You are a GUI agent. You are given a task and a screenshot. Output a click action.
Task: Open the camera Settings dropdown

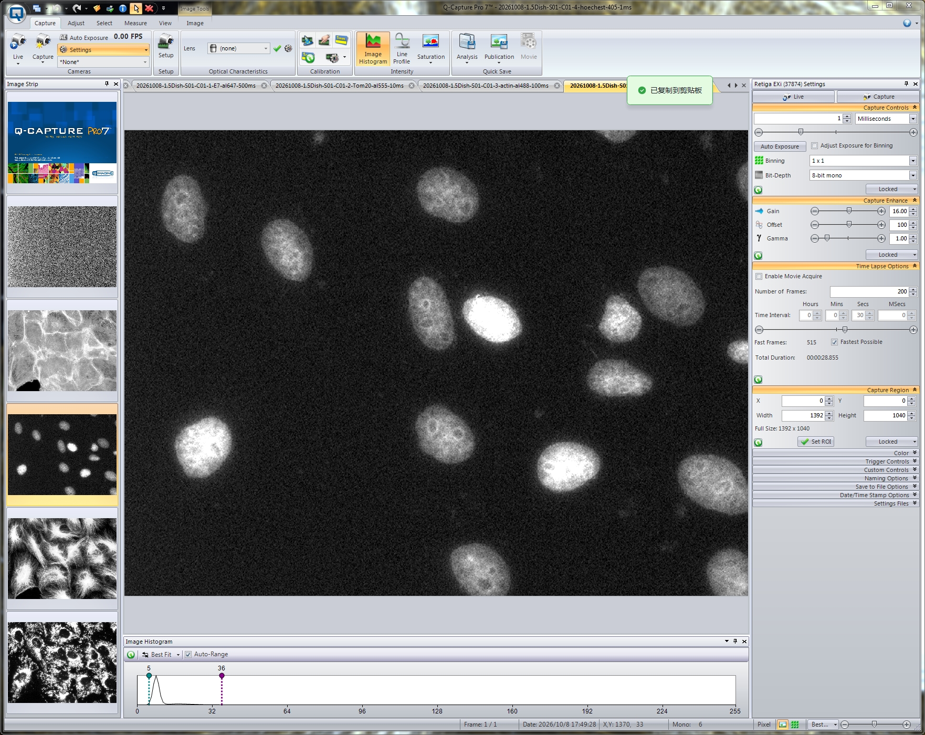[x=103, y=50]
